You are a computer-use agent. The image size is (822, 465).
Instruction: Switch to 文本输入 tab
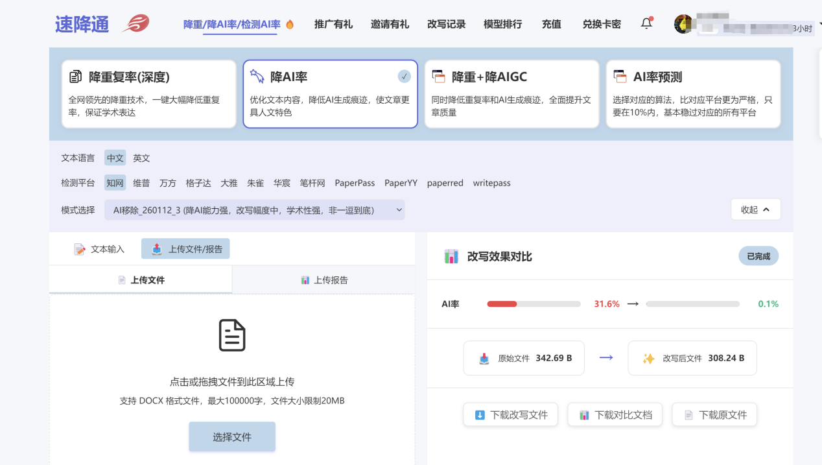coord(99,249)
